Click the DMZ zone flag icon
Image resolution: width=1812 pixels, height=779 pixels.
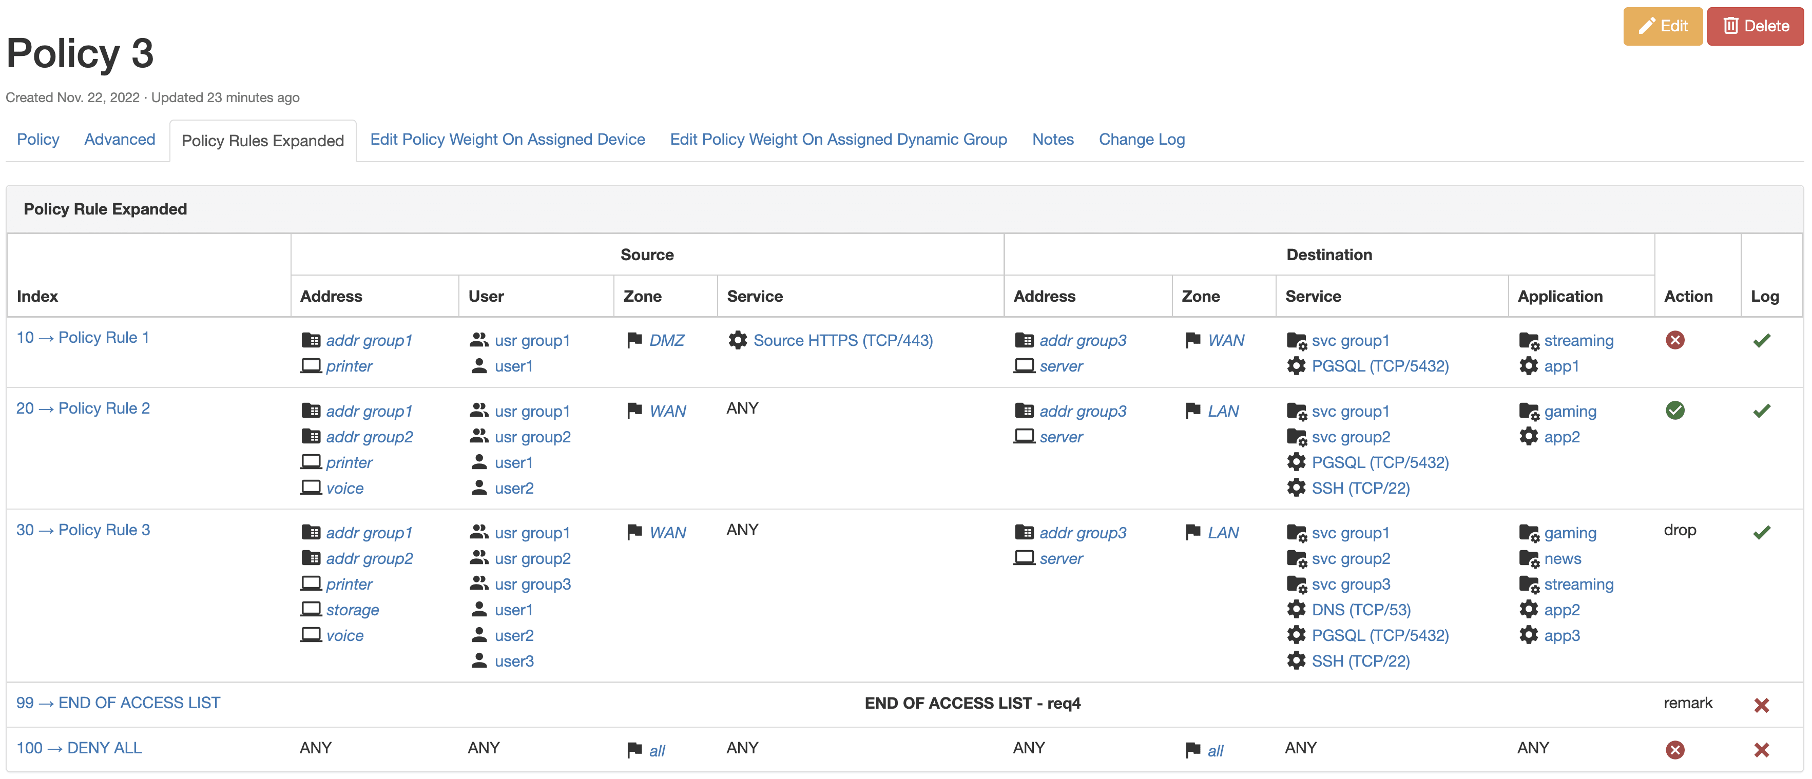pos(634,340)
